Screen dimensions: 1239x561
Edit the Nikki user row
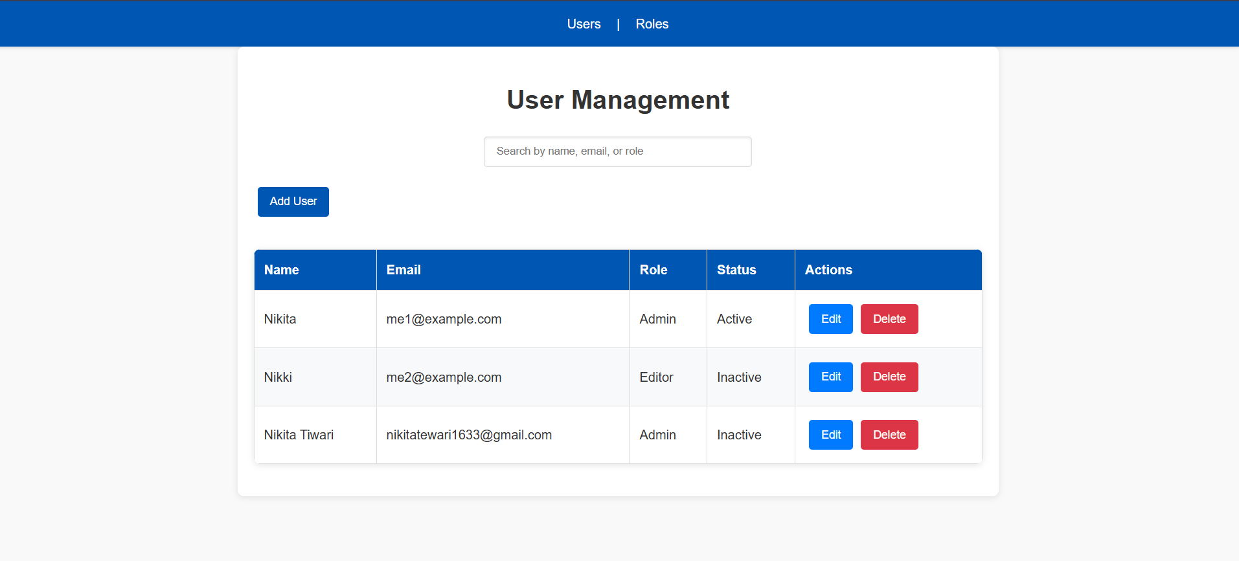831,377
